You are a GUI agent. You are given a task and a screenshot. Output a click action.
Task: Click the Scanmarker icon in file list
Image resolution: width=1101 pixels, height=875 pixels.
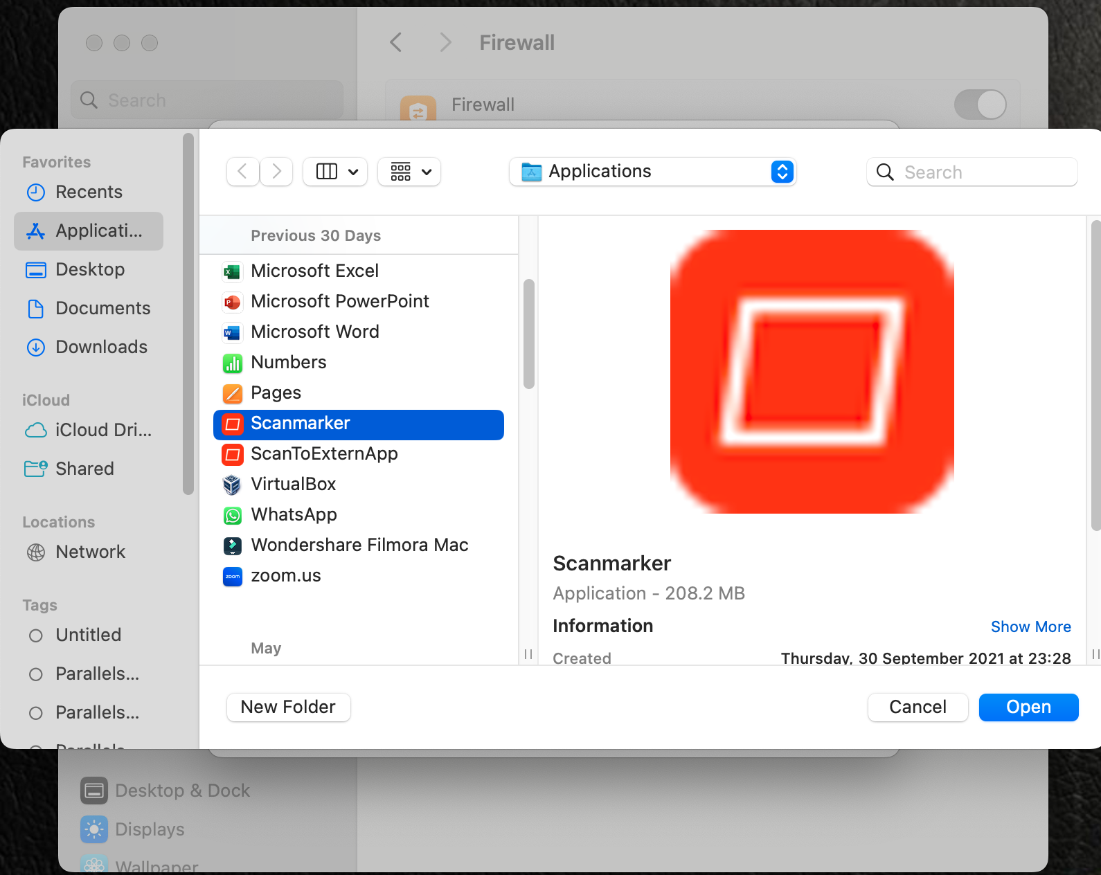coord(232,424)
